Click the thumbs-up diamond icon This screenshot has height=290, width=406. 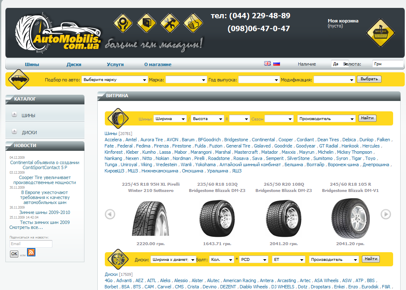pyautogui.click(x=193, y=23)
